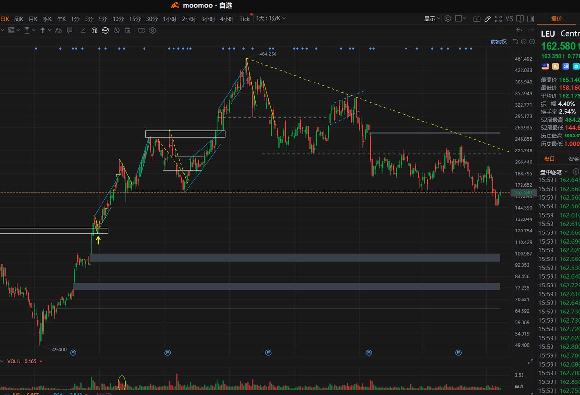Toggle continuous drawing mode icon
The width and height of the screenshot is (580, 395).
coord(105,30)
